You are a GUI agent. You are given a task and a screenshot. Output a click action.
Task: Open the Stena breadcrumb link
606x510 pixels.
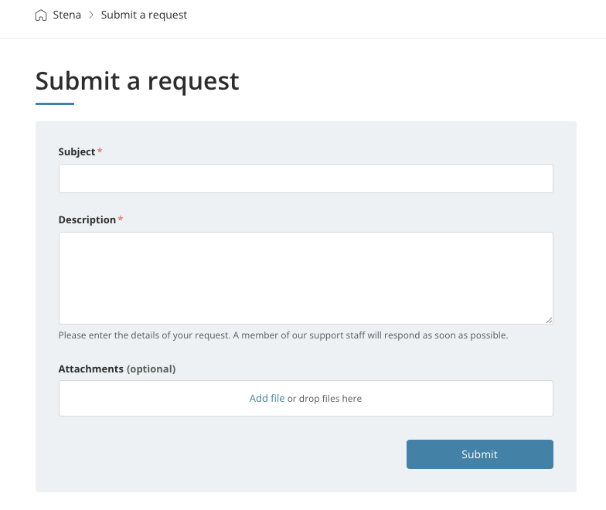(67, 15)
